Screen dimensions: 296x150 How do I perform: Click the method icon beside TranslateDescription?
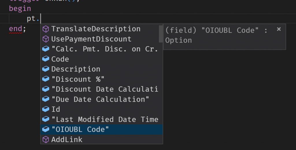tap(46, 29)
